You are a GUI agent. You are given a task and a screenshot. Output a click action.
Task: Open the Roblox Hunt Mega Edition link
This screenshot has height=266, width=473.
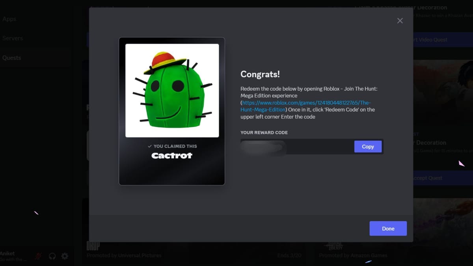pos(305,106)
